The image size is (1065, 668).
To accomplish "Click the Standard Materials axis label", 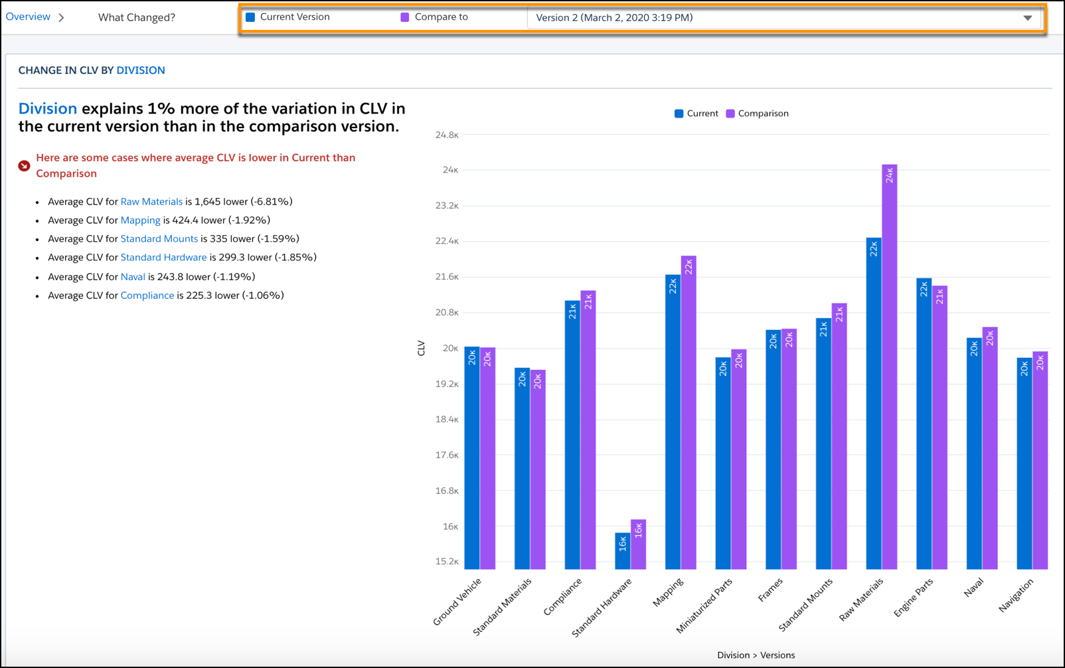I will pyautogui.click(x=503, y=607).
